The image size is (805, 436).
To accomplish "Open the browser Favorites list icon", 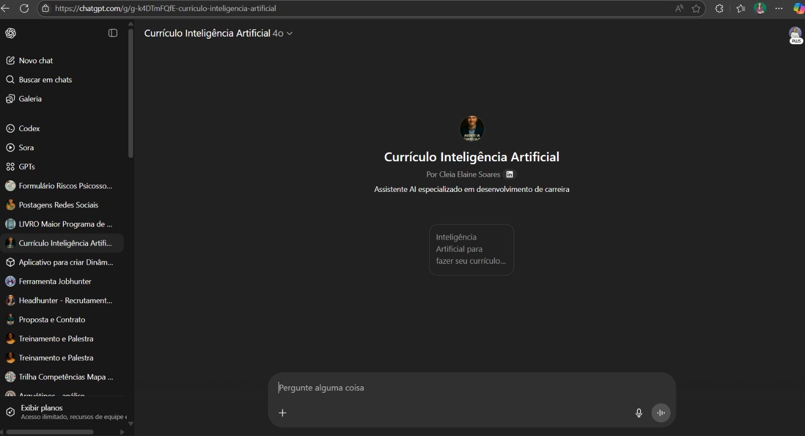I will (x=741, y=9).
